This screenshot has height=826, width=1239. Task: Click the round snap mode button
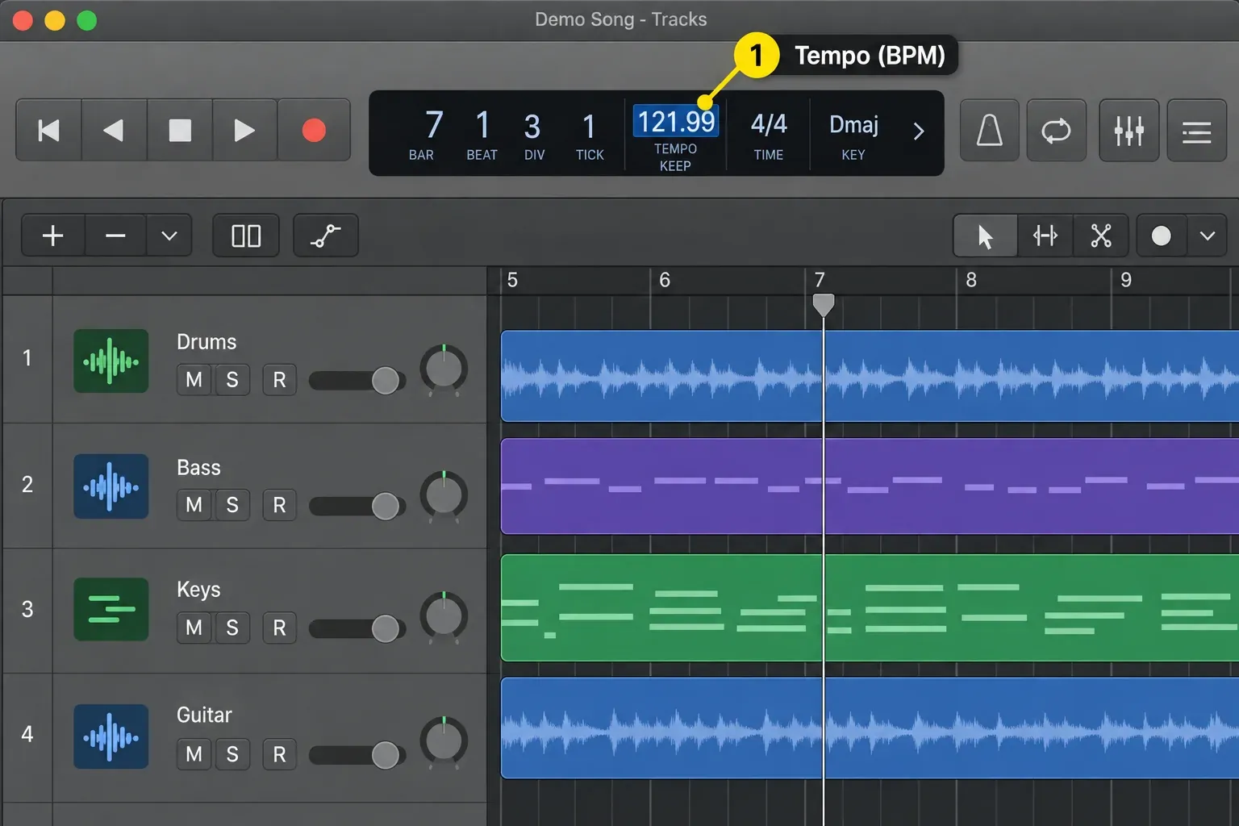[x=1162, y=236]
